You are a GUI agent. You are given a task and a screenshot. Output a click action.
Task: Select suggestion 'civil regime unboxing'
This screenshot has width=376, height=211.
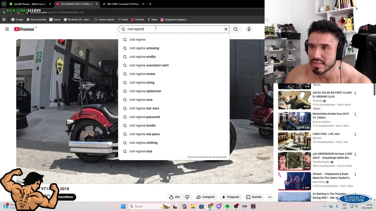click(x=174, y=48)
